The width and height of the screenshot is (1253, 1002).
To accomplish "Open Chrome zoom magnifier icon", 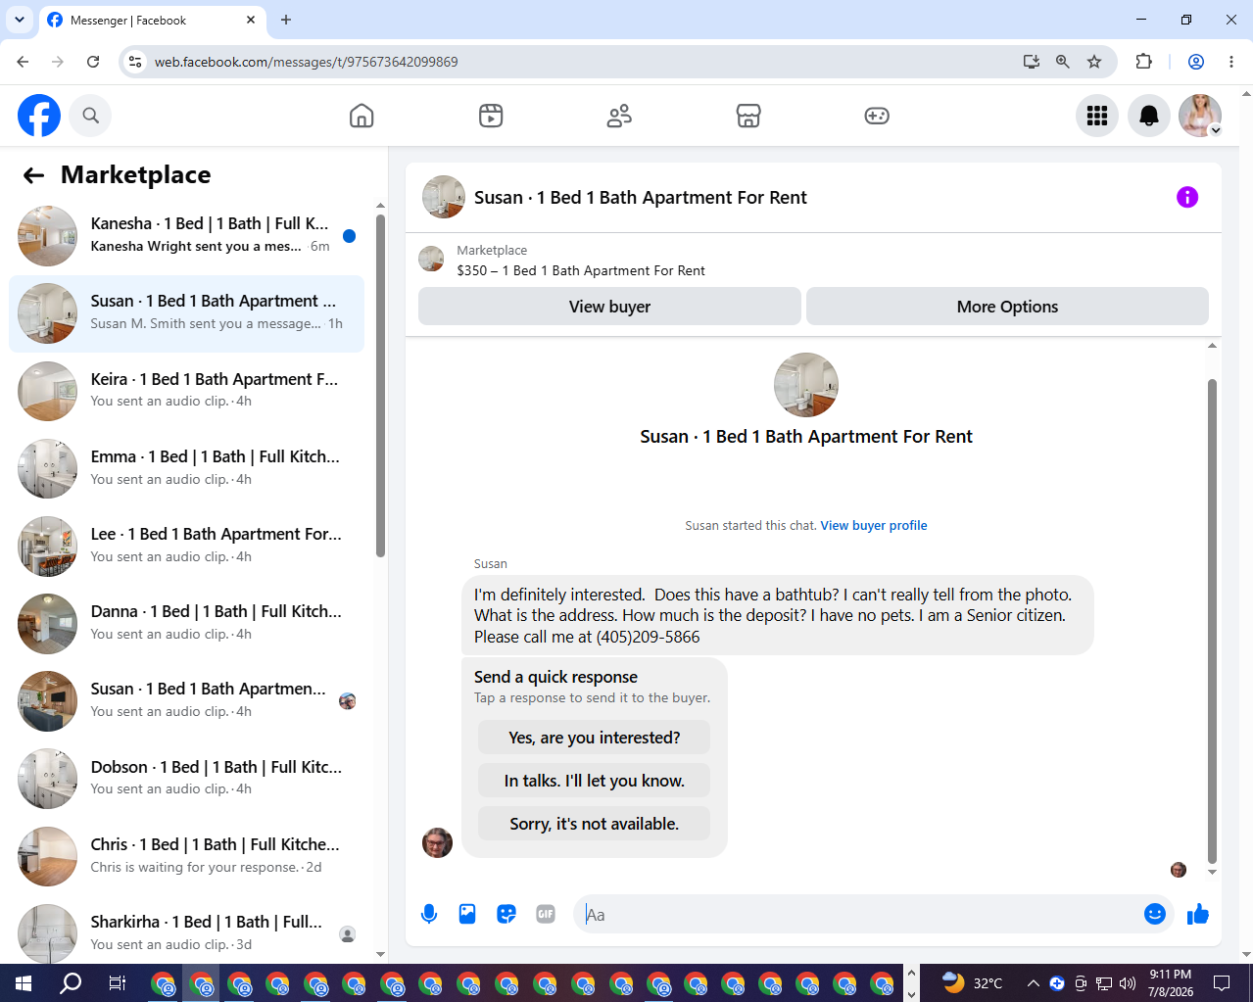I will 1062,62.
